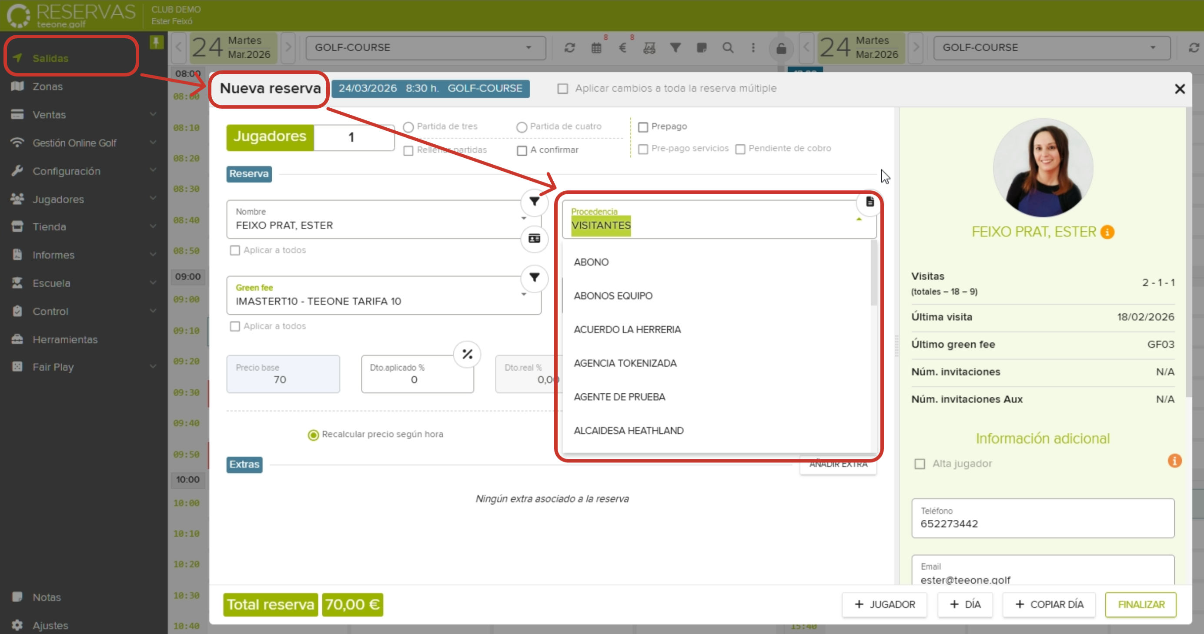Check Aplicar a todos under Green fee
This screenshot has height=634, width=1204.
click(234, 326)
